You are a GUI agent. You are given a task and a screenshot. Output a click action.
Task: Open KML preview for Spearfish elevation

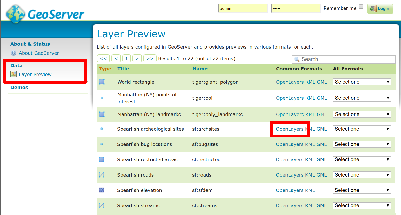point(310,190)
